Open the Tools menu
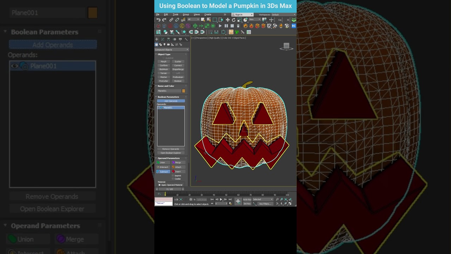This screenshot has width=451, height=254. click(175, 14)
